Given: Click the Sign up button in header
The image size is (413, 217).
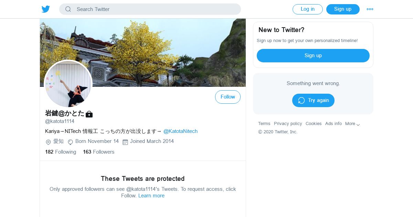Looking at the screenshot, I should click(x=343, y=9).
